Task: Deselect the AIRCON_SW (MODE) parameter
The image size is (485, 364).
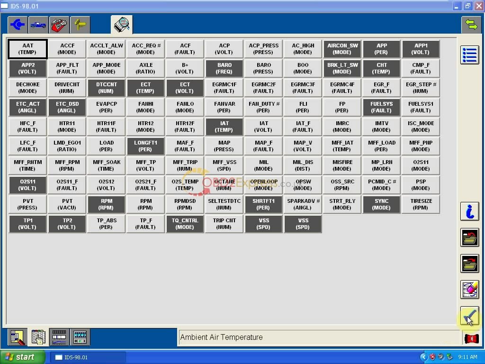Action: (x=342, y=49)
